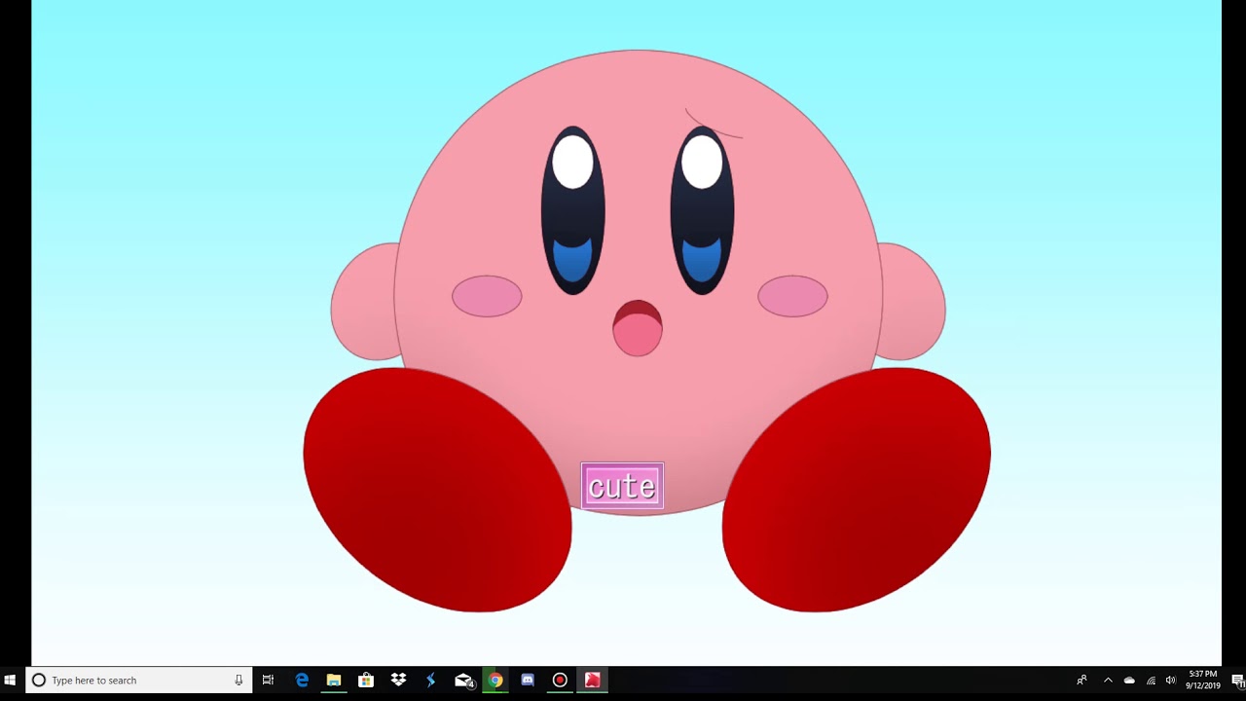Click the "Type here to search" box
Screen dimensions: 1246x701
click(139, 681)
